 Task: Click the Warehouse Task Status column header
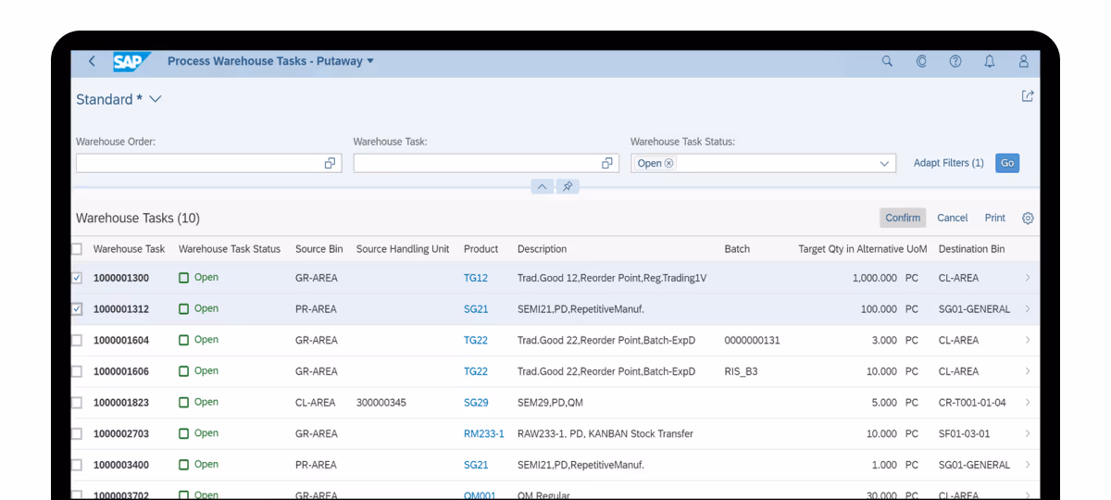(x=230, y=249)
